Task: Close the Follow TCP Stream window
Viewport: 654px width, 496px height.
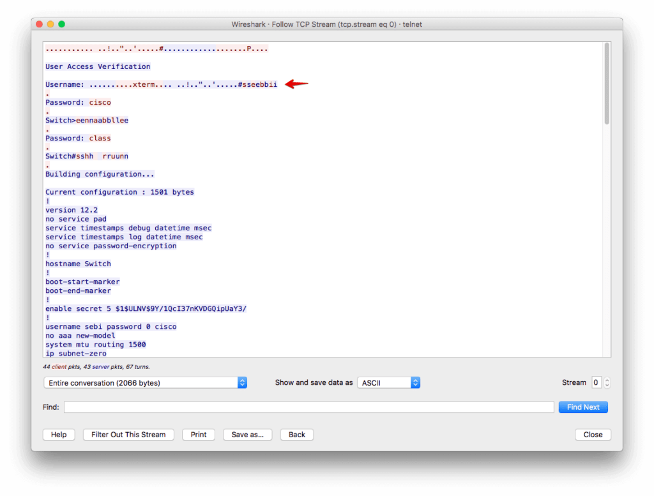Action: click(592, 434)
